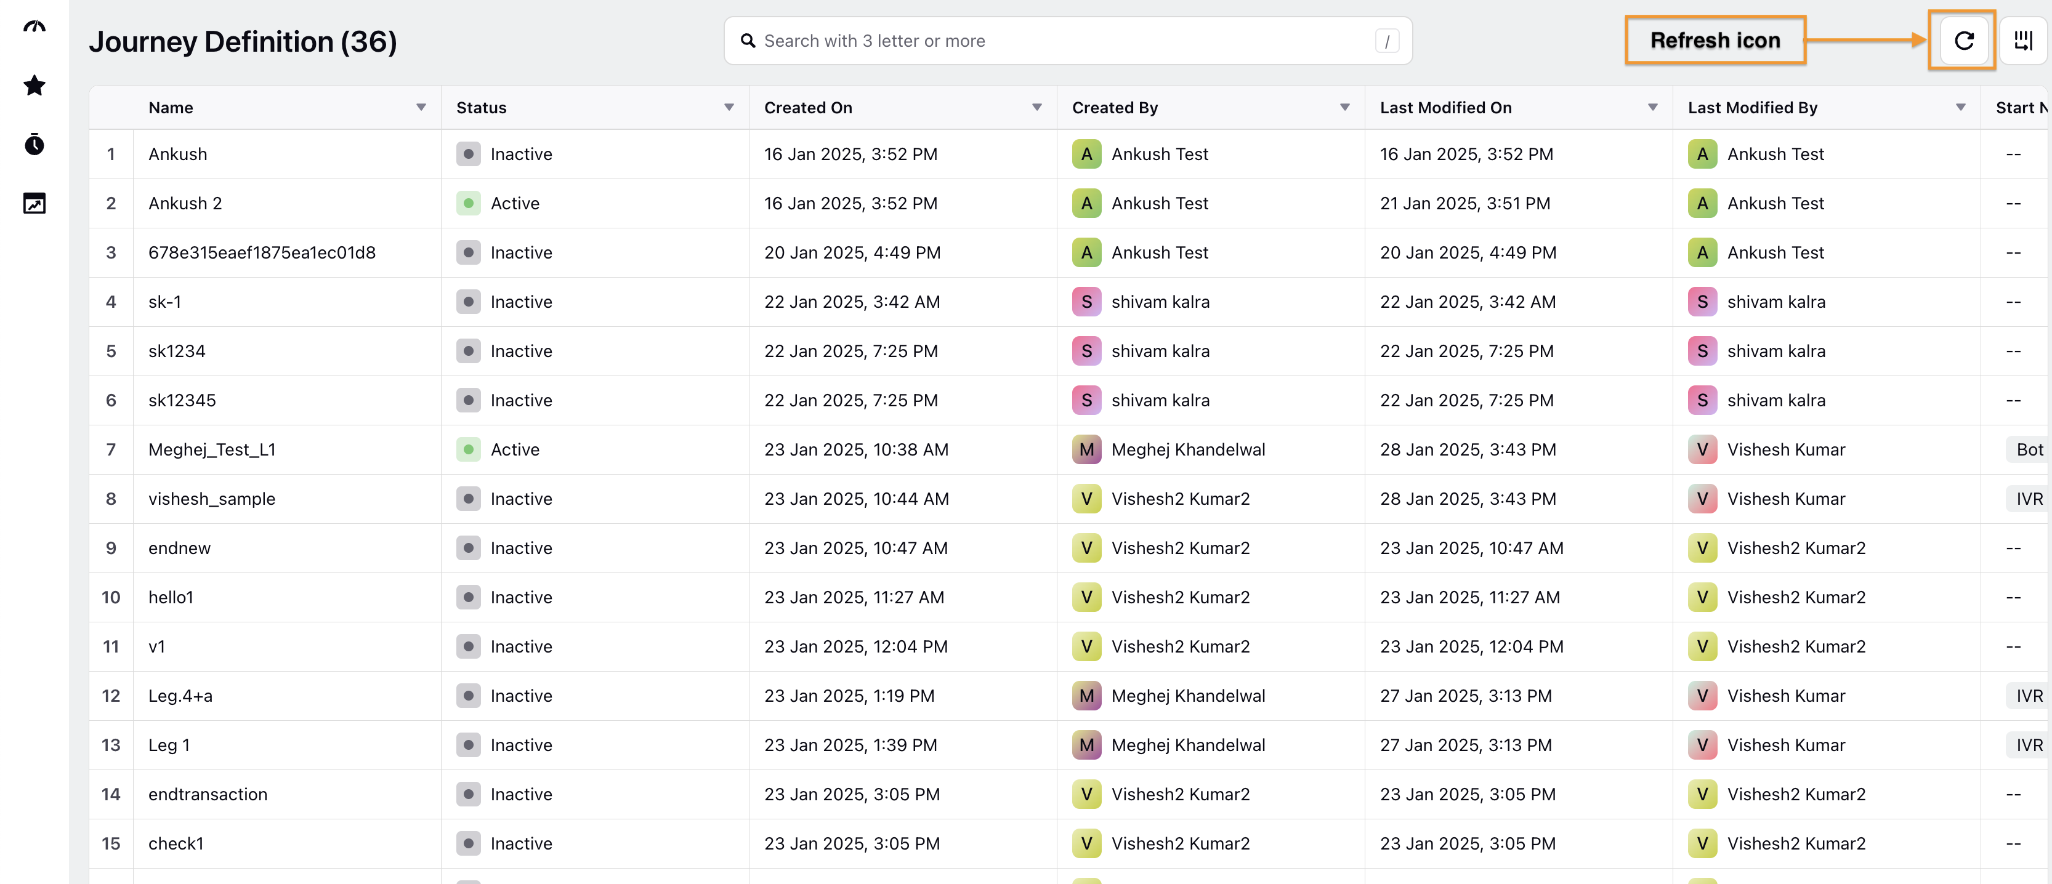Click the Active status indicator for Meghej_Test_L1
Image resolution: width=2052 pixels, height=884 pixels.
click(469, 449)
